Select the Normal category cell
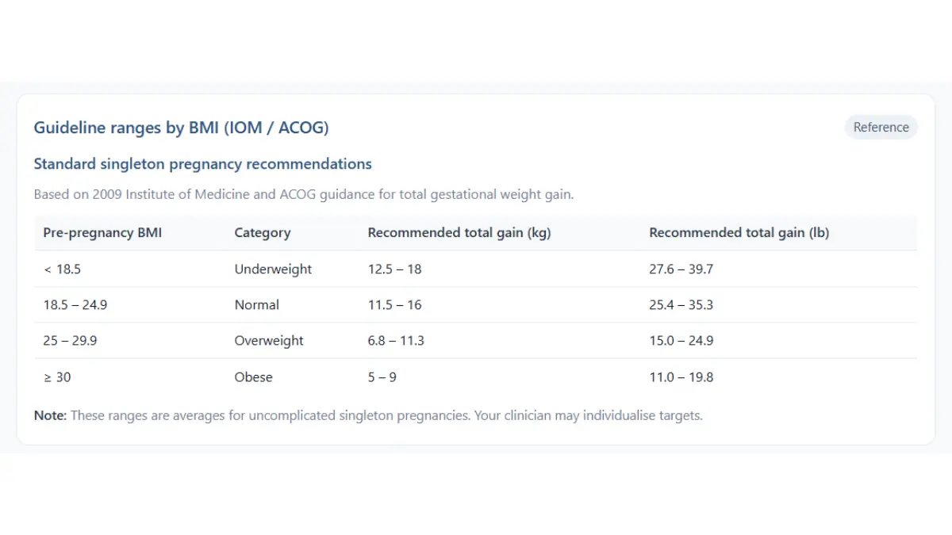The image size is (952, 535). [257, 304]
